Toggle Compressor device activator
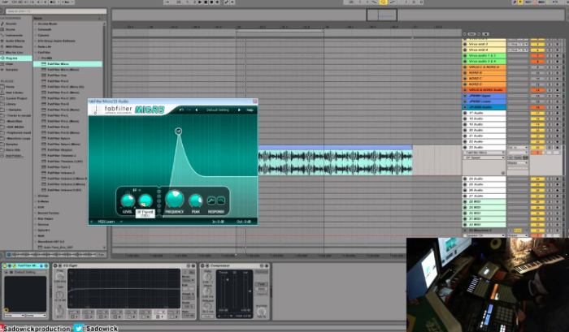 (202, 265)
